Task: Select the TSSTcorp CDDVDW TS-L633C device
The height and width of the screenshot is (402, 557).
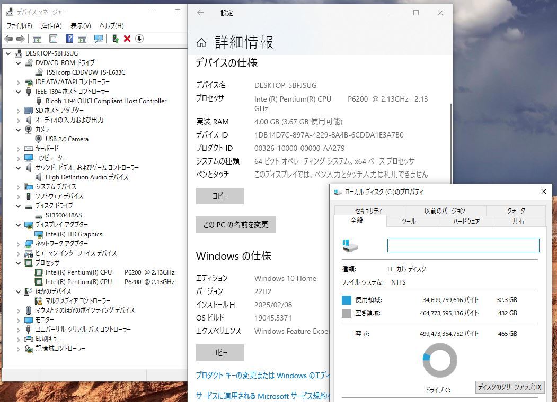Action: (85, 72)
